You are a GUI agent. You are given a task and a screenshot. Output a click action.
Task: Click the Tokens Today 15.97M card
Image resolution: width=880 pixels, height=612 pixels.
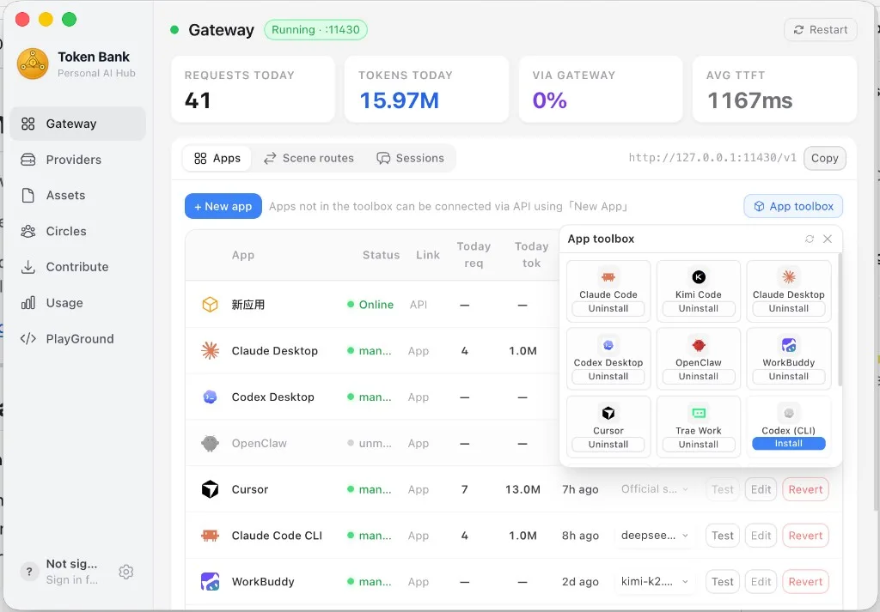pyautogui.click(x=426, y=88)
